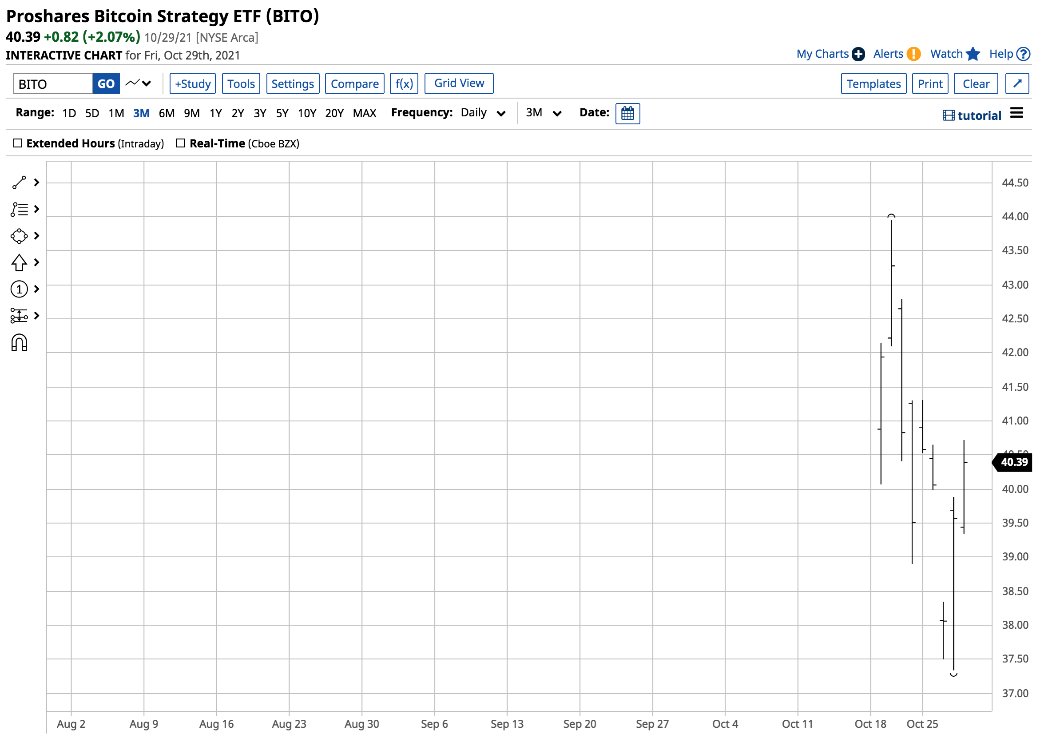Expand the shapes tool options chevron
Image resolution: width=1048 pixels, height=738 pixels.
[37, 236]
